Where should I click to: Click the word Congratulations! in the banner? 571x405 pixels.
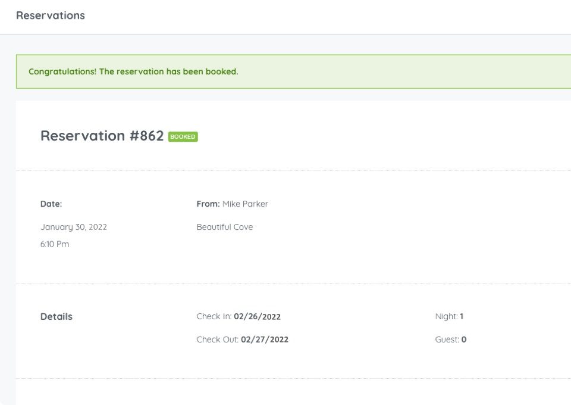(x=62, y=71)
